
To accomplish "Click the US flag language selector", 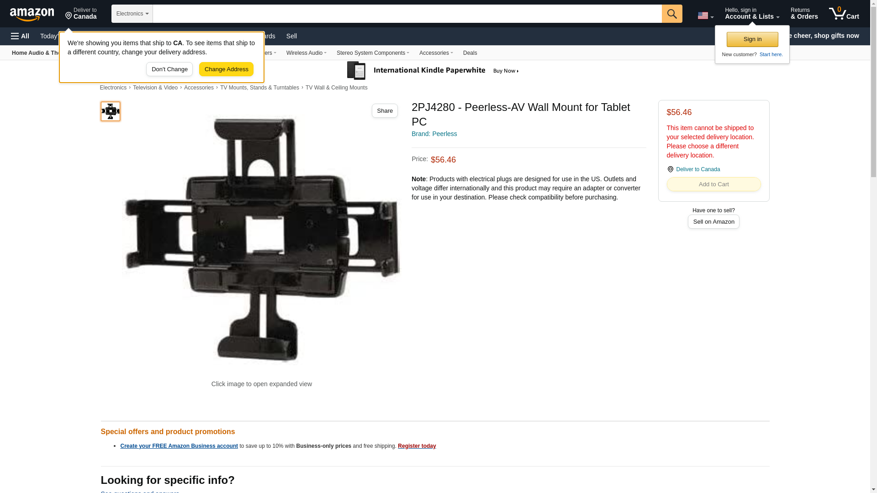I will click(x=705, y=16).
